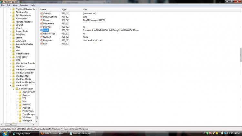The image size is (242, 136).
Task: Expand the AppCompatFlags tree node
Action: (x=17, y=92)
